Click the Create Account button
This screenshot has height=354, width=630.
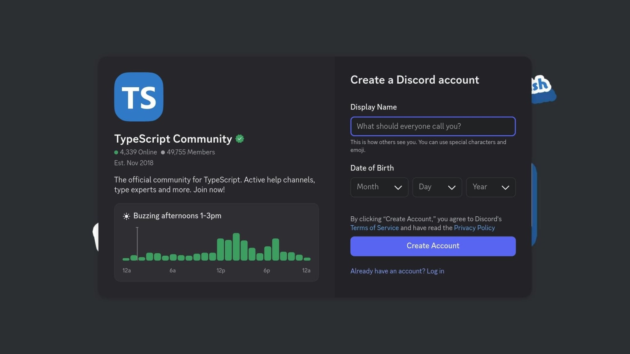pyautogui.click(x=433, y=246)
